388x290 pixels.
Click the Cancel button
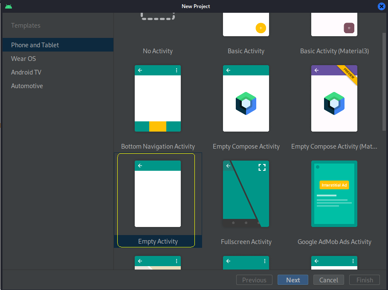329,280
